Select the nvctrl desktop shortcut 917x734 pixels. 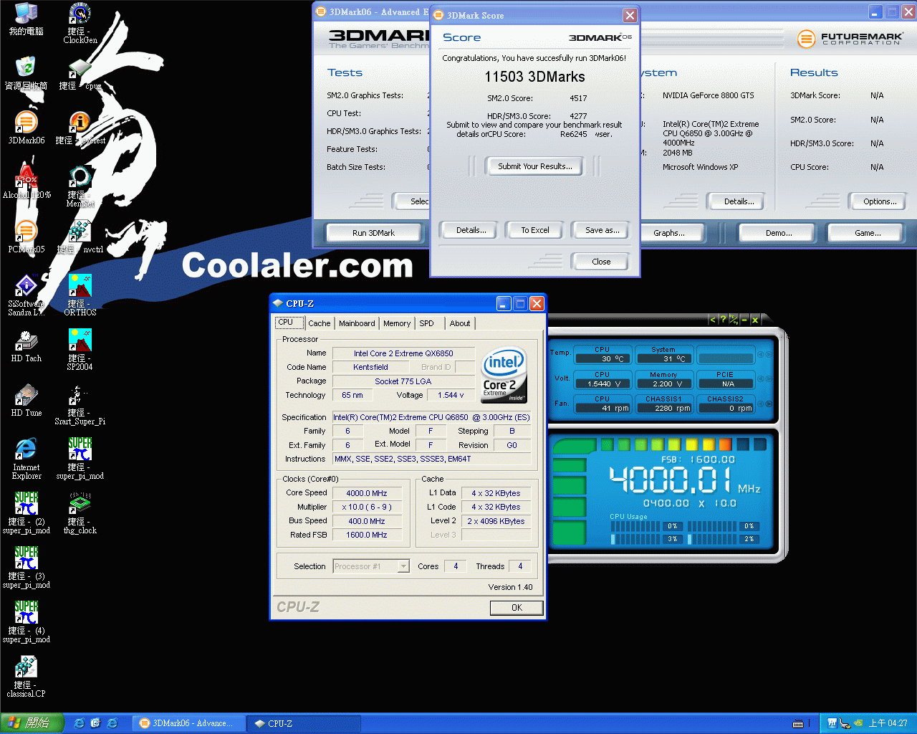coord(80,237)
